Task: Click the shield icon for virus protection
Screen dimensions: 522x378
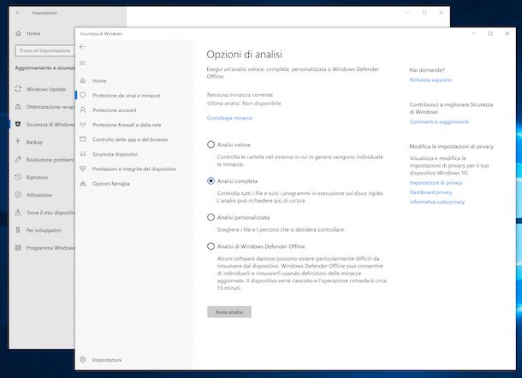Action: click(83, 95)
